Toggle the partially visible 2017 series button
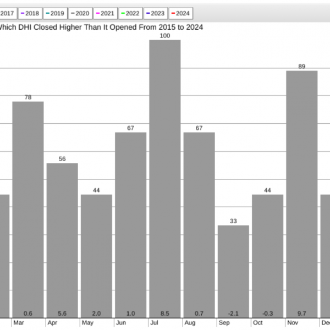Viewport: 330px width, 330px height. (x=8, y=13)
